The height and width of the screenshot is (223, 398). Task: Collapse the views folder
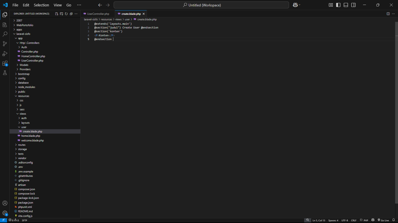click(x=23, y=114)
